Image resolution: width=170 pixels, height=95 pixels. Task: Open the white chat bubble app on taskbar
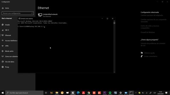pyautogui.click(x=67, y=93)
